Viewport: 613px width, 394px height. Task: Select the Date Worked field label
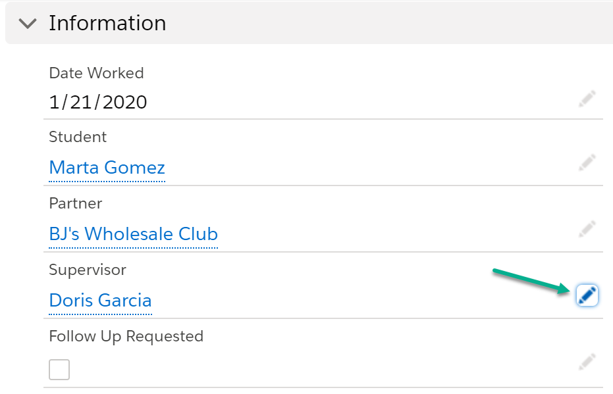pyautogui.click(x=96, y=73)
